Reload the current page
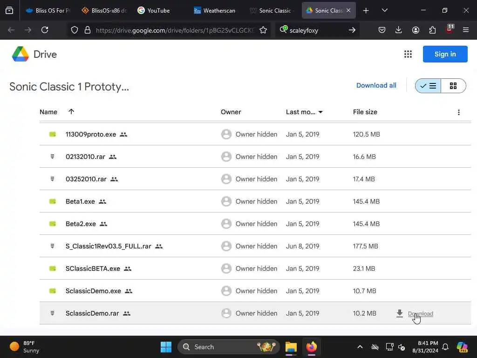 (x=45, y=30)
